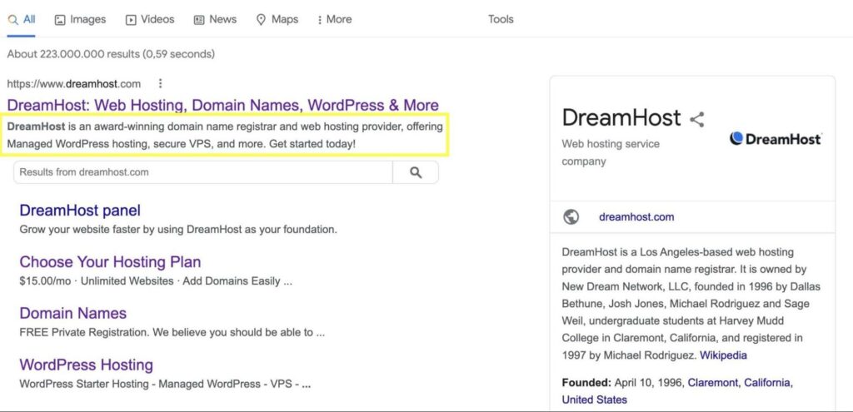Click the DreamHost knowledge panel heading
Image resolution: width=853 pixels, height=412 pixels.
point(621,117)
